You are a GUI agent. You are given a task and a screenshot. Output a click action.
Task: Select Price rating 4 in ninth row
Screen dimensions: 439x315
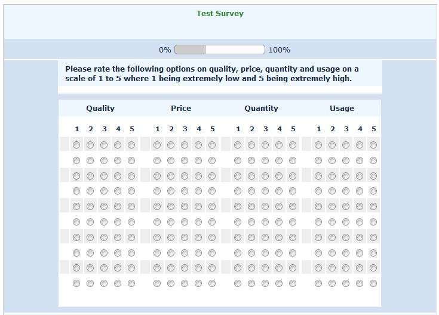click(198, 268)
